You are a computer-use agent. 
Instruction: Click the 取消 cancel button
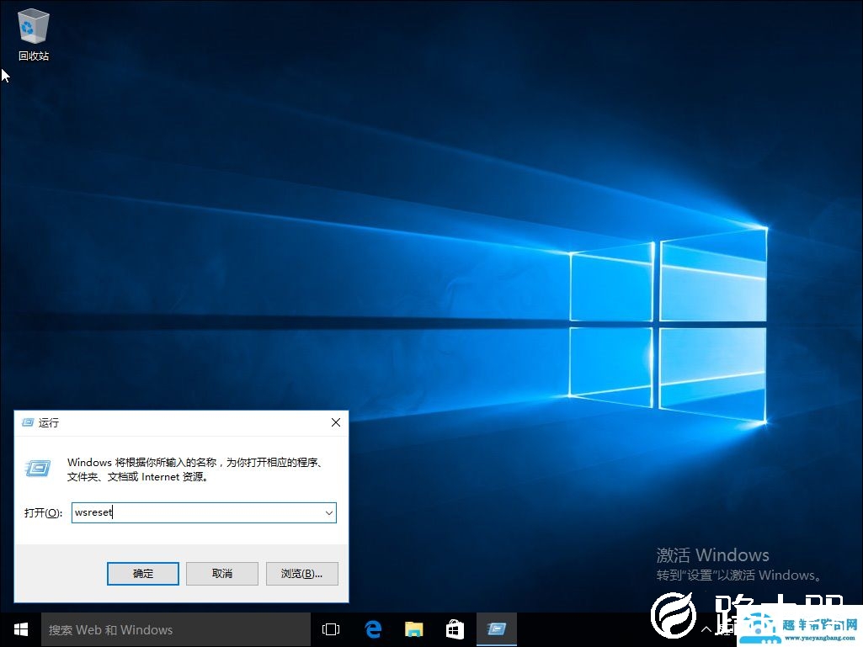coord(222,574)
